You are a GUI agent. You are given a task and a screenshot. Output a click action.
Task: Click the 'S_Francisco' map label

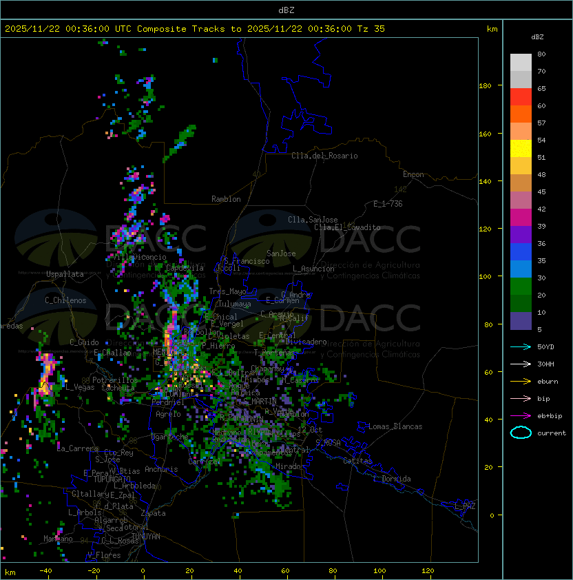pos(247,261)
